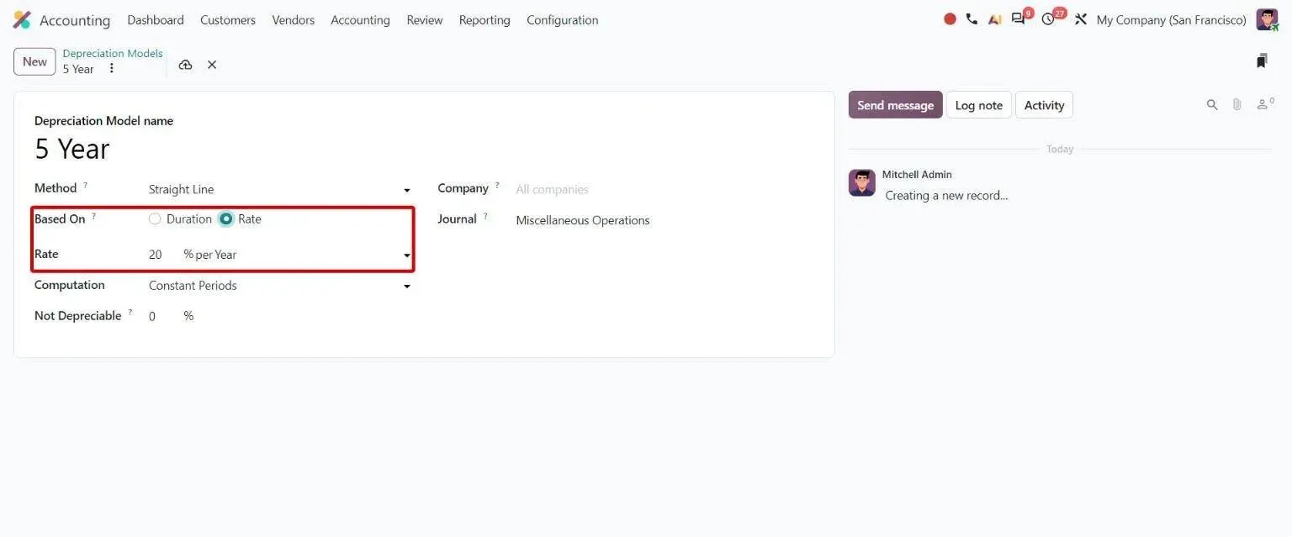Click the Not Depreciable percentage field

coord(162,316)
